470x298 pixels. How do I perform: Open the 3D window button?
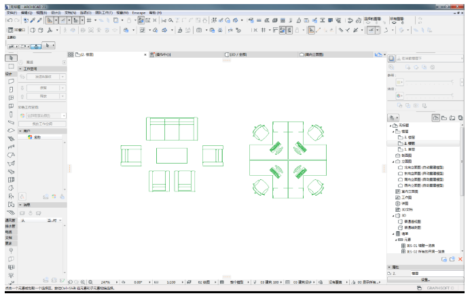point(16,30)
